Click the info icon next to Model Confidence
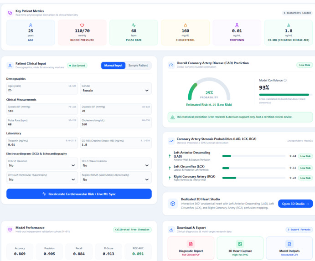The image size is (315, 261). pyautogui.click(x=285, y=80)
